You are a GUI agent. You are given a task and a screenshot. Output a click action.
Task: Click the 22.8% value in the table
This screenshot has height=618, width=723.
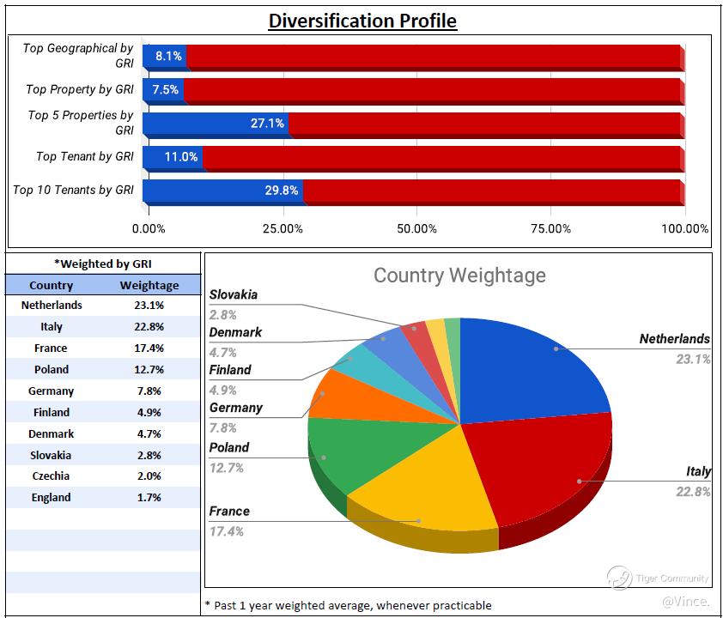(x=149, y=327)
